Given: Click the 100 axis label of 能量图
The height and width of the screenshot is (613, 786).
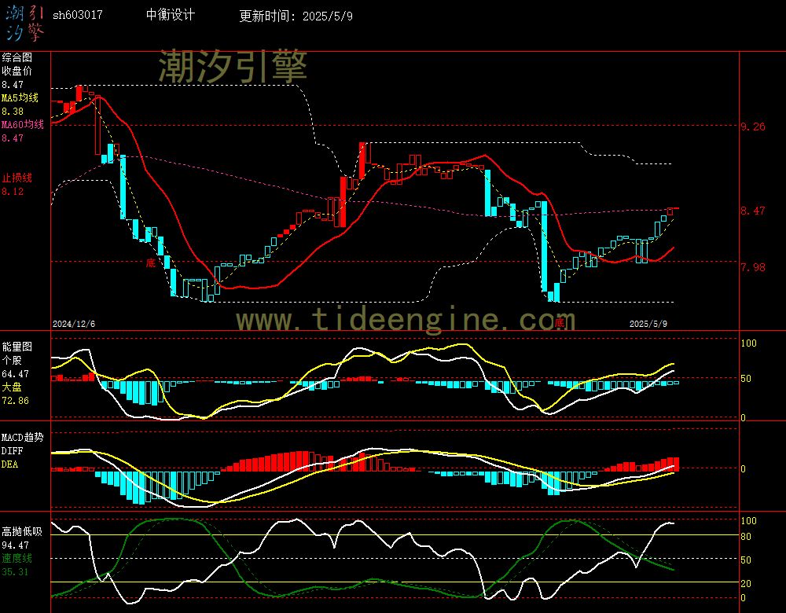Looking at the screenshot, I should click(749, 343).
